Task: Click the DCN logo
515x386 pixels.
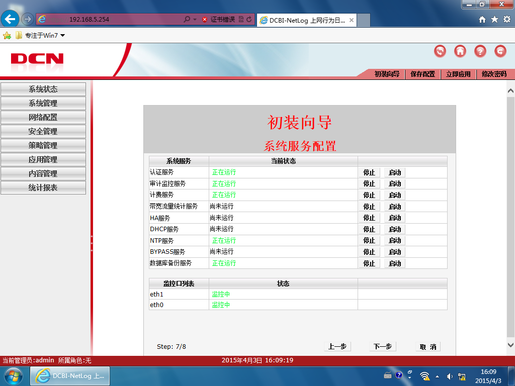Action: tap(37, 59)
